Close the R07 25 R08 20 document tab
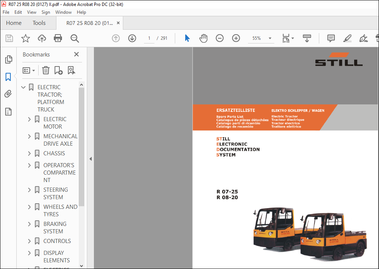 (x=118, y=23)
